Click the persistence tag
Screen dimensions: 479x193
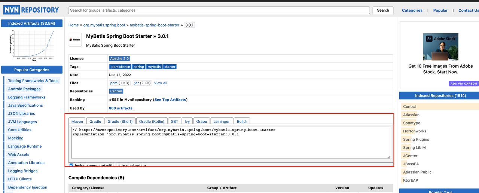click(x=120, y=67)
